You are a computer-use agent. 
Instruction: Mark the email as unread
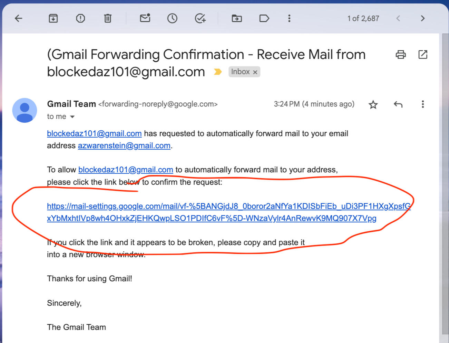145,18
